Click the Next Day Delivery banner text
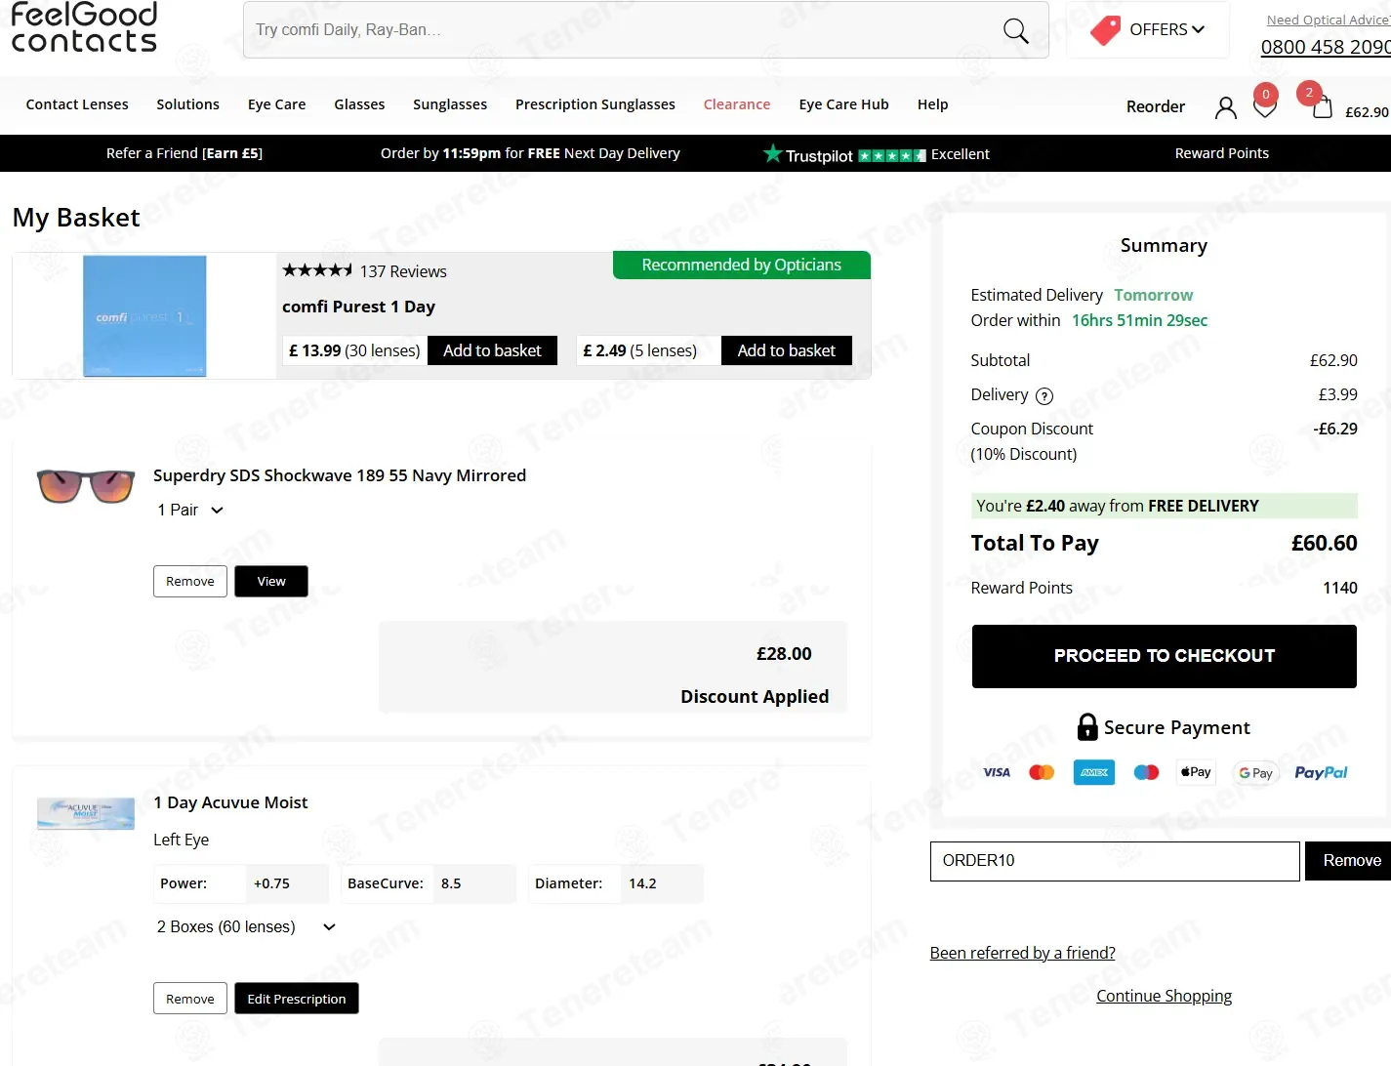 coord(530,153)
